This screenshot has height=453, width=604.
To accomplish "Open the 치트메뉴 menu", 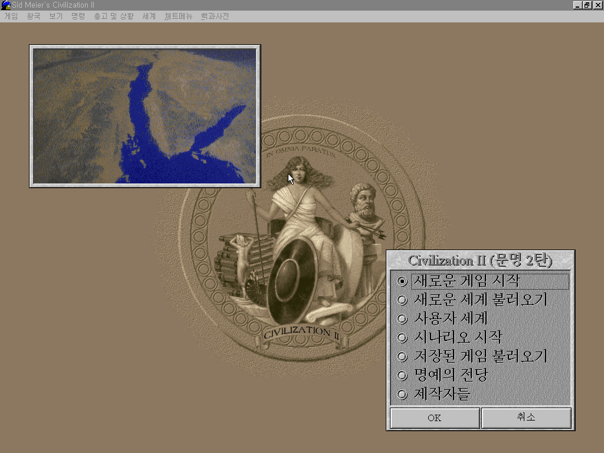I will (x=178, y=16).
